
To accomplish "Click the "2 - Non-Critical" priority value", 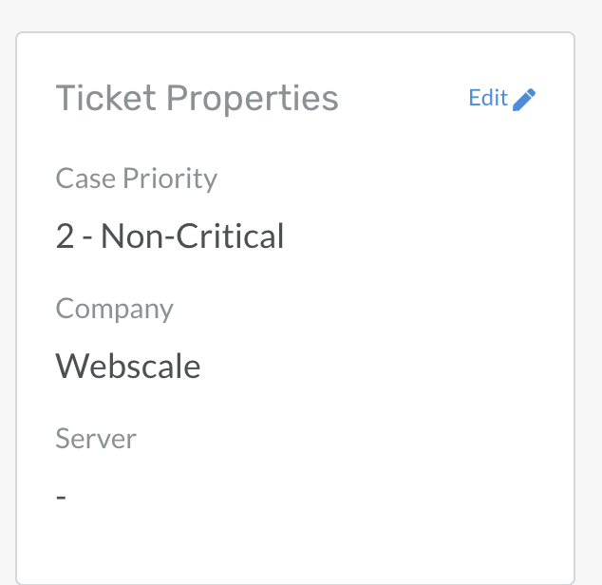I will [x=170, y=236].
